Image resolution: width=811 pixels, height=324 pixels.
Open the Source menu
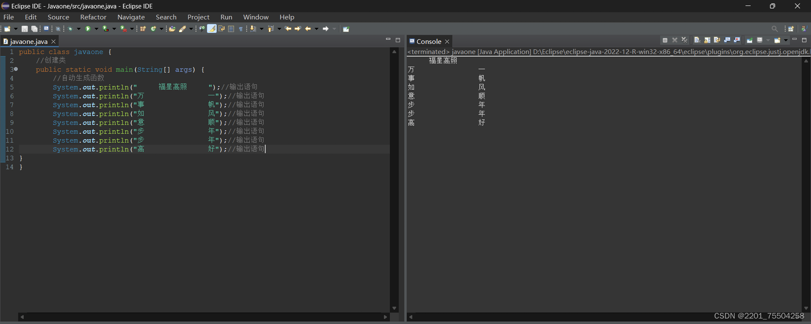pyautogui.click(x=58, y=17)
